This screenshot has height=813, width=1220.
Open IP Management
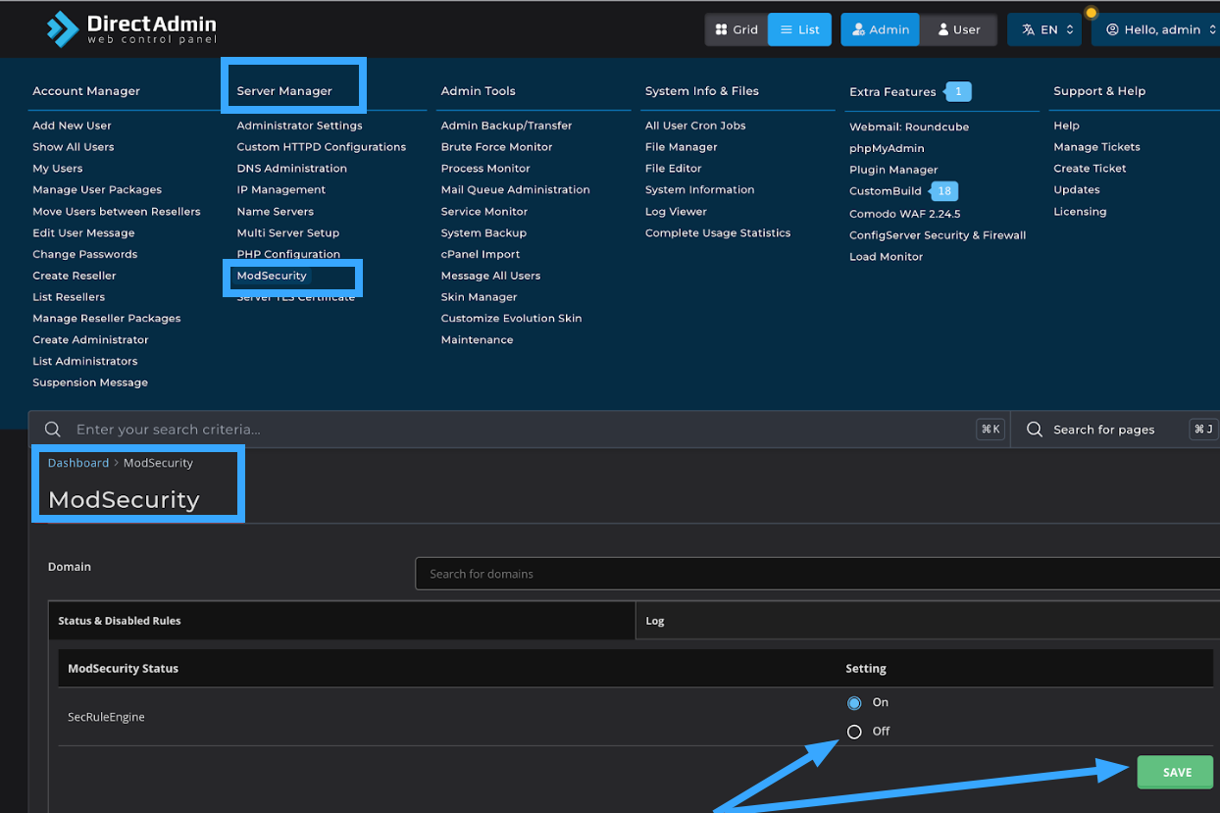point(280,190)
